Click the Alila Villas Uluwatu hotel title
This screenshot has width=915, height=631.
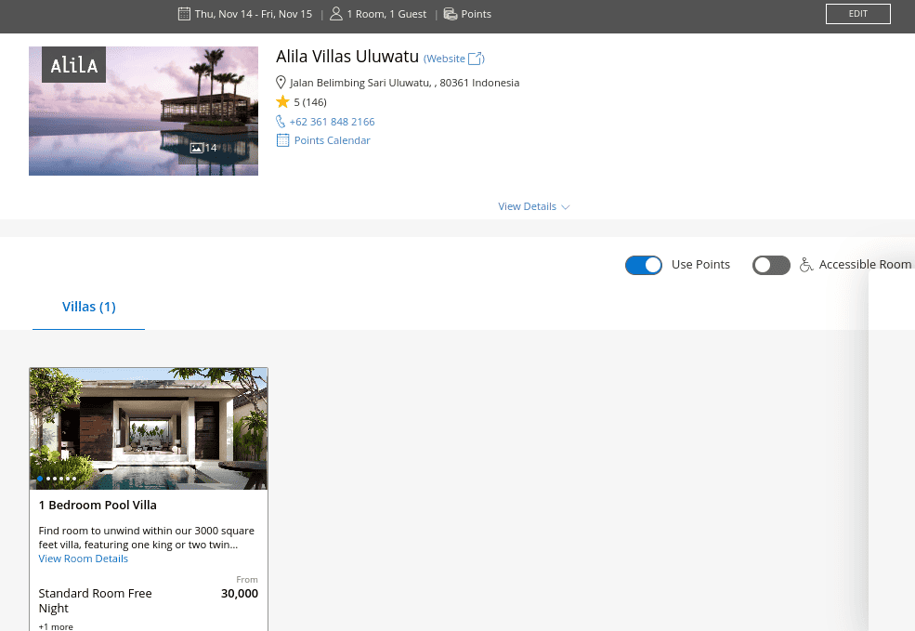click(x=347, y=57)
